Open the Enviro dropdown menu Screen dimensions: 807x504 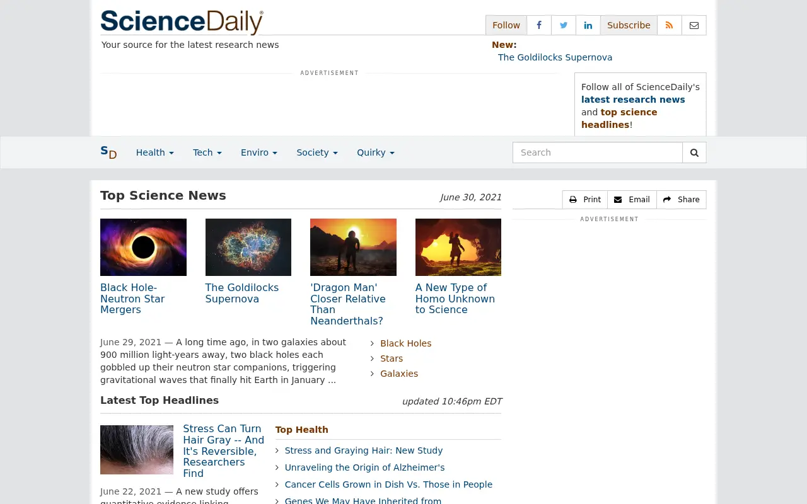point(259,152)
